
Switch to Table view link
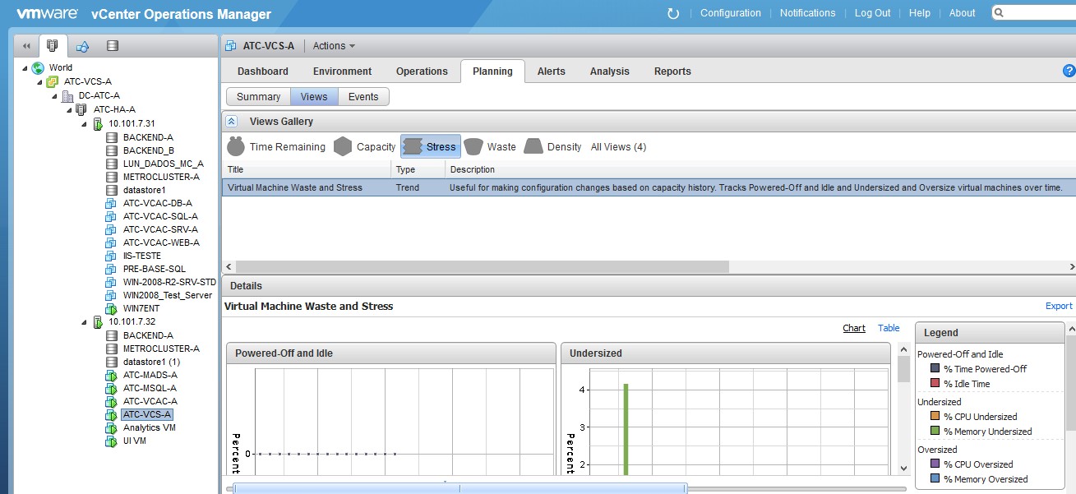point(889,328)
